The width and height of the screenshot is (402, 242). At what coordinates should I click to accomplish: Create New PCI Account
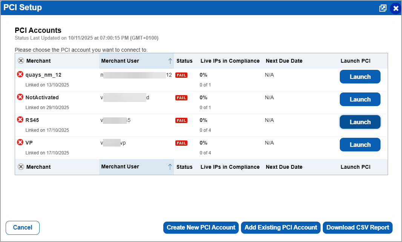point(201,228)
